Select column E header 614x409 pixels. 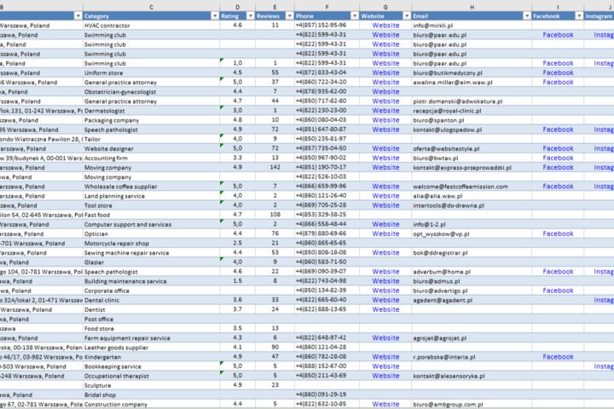pyautogui.click(x=275, y=7)
